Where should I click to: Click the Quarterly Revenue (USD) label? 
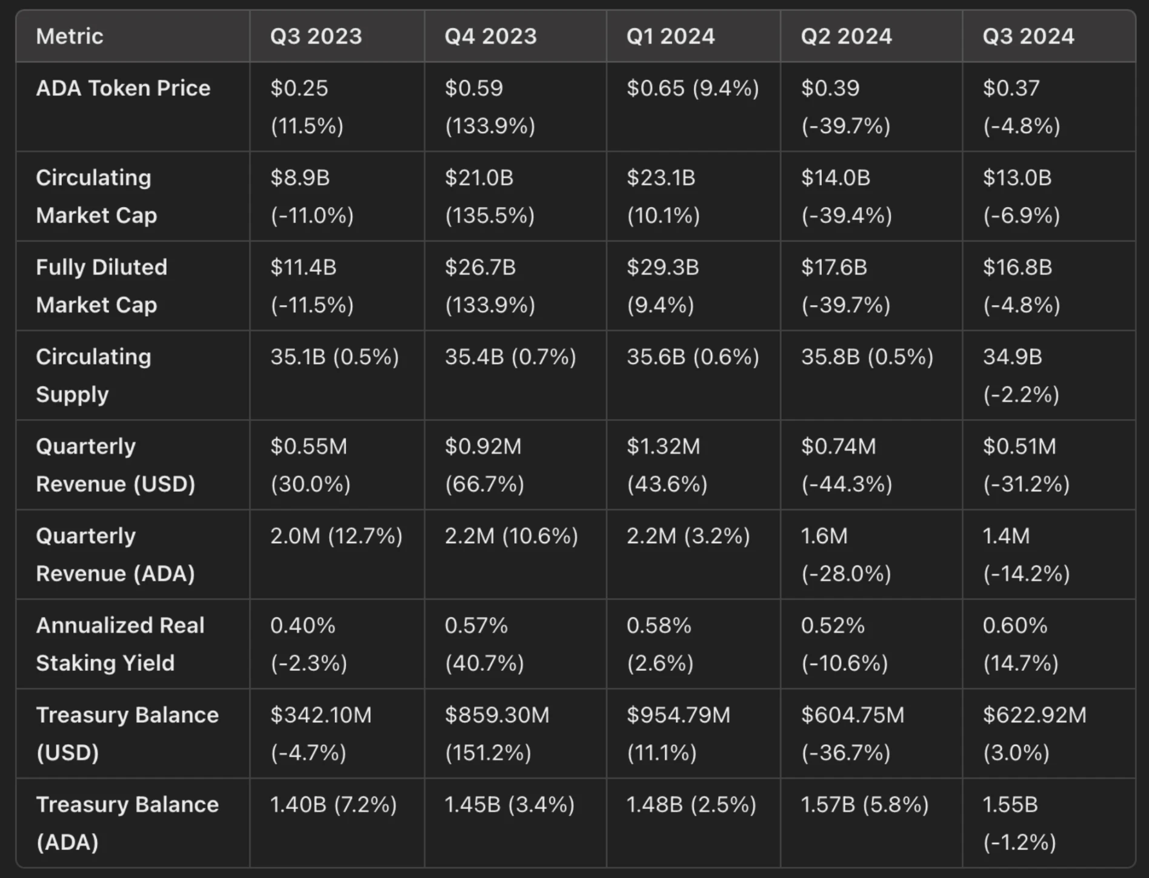point(115,465)
